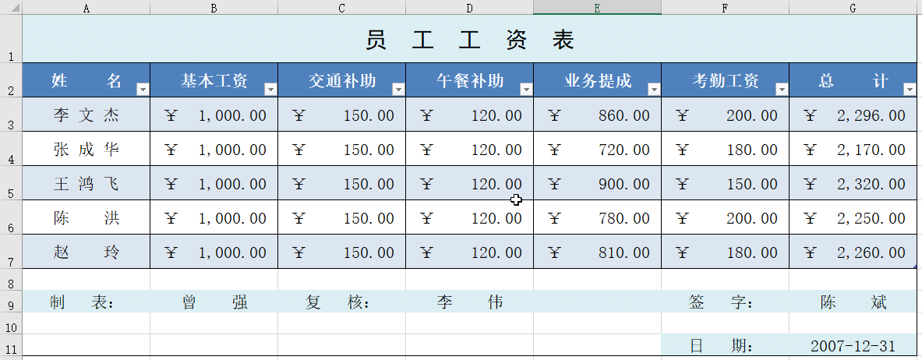Select the cell with name 李文杰
The image size is (922, 360).
pyautogui.click(x=86, y=115)
